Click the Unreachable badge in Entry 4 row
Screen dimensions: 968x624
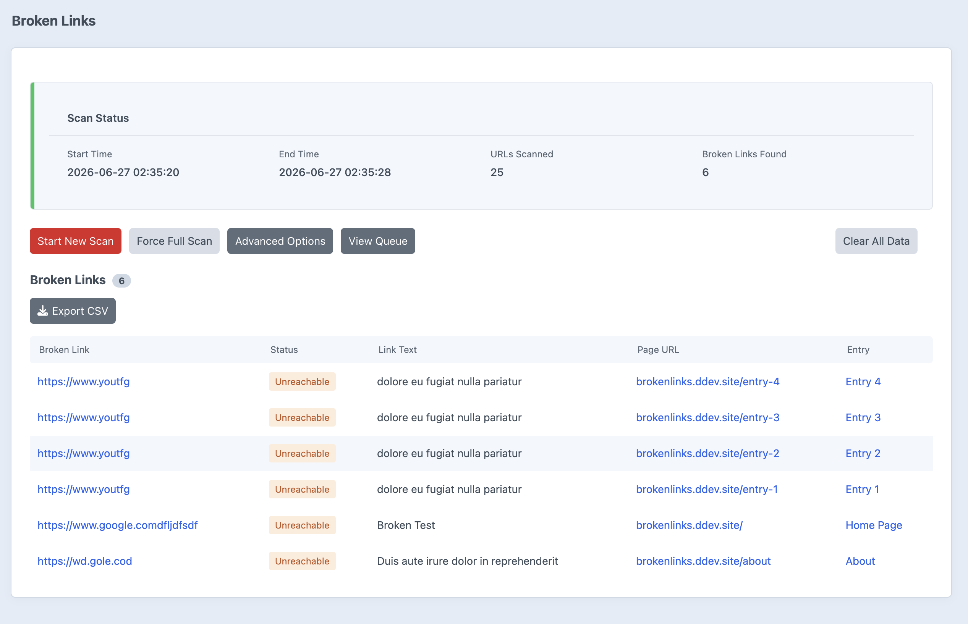(x=302, y=382)
